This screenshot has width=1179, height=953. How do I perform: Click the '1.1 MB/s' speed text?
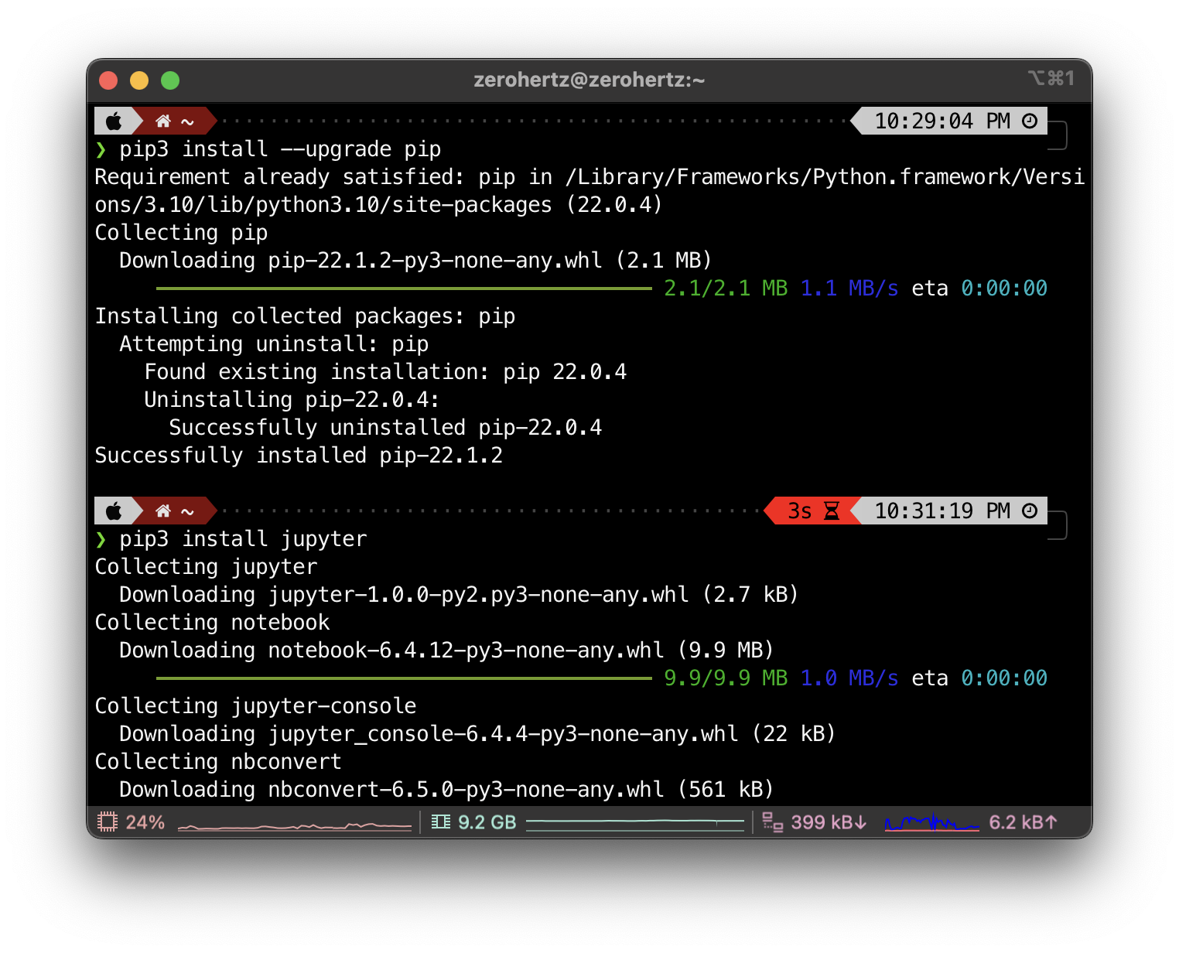(x=849, y=288)
